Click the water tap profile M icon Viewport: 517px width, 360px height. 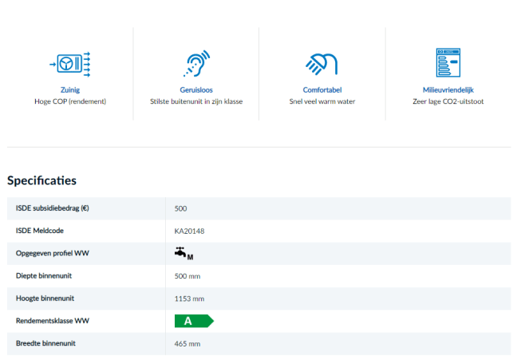coord(184,253)
